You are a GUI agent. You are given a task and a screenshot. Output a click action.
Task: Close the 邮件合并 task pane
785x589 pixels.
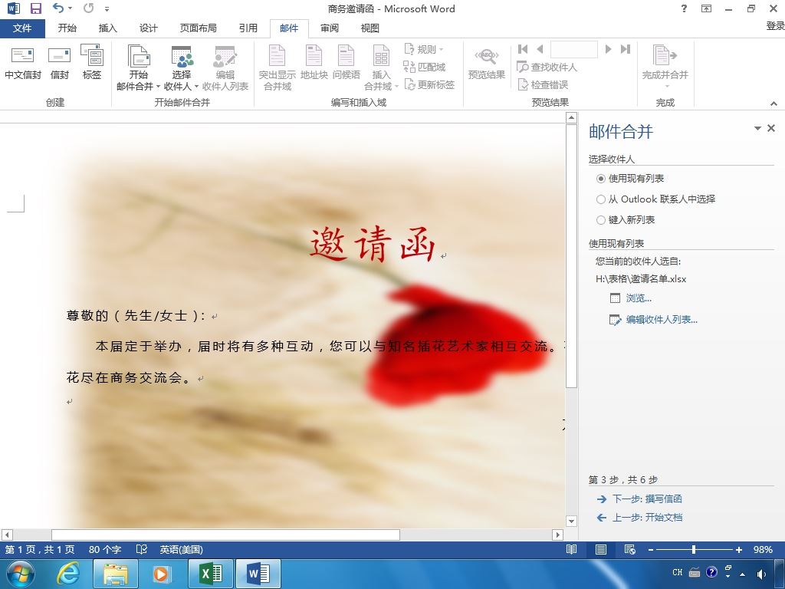tap(771, 128)
